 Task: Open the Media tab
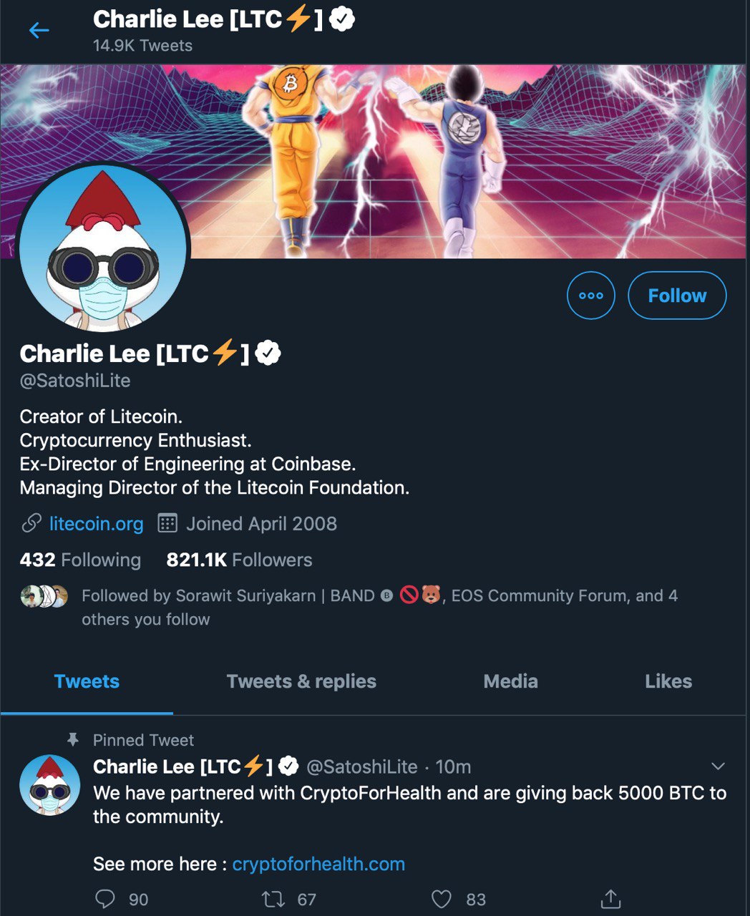[x=510, y=681]
